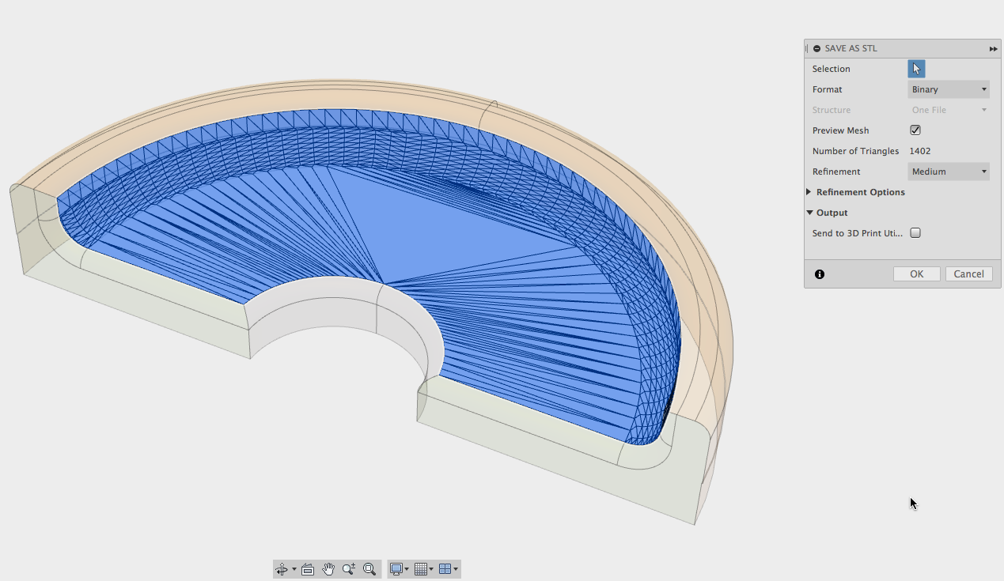This screenshot has height=581, width=1004.
Task: Click the SAVE AS STL title text
Action: [x=851, y=48]
